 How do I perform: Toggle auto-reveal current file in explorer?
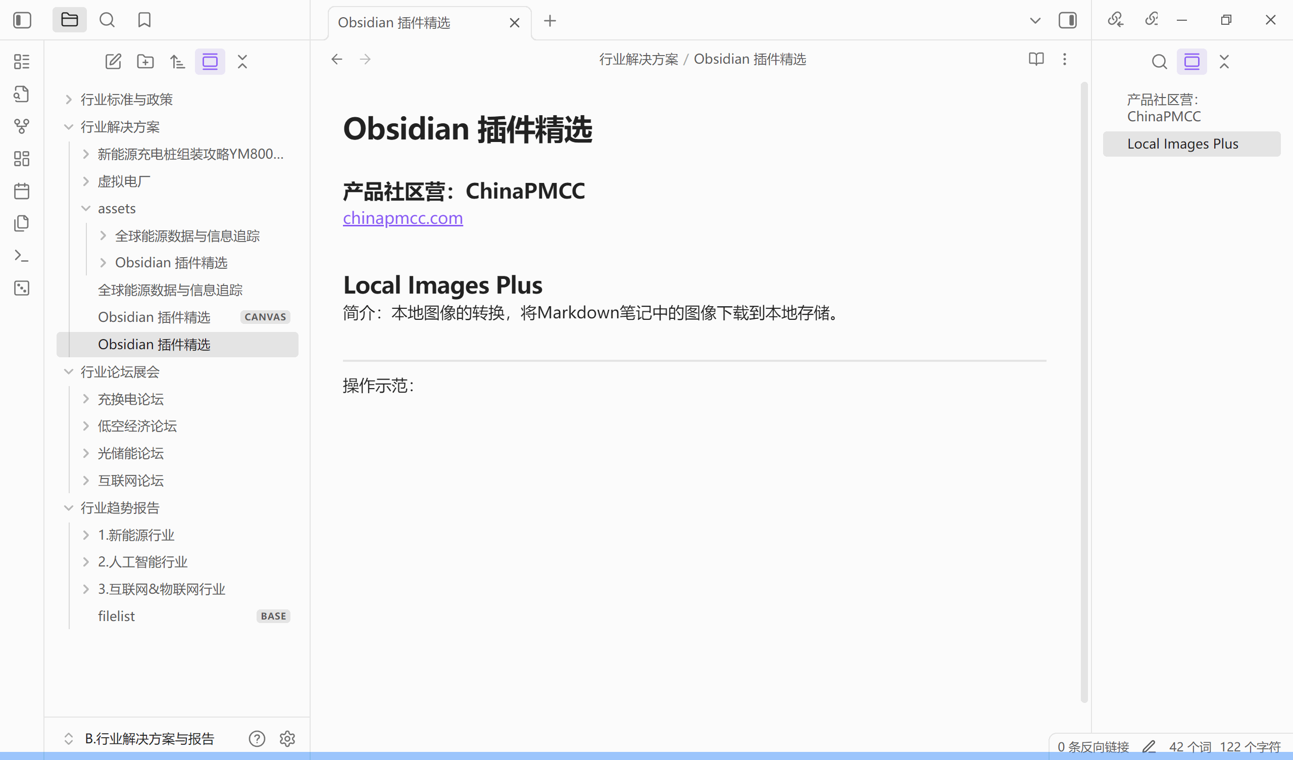pyautogui.click(x=210, y=62)
